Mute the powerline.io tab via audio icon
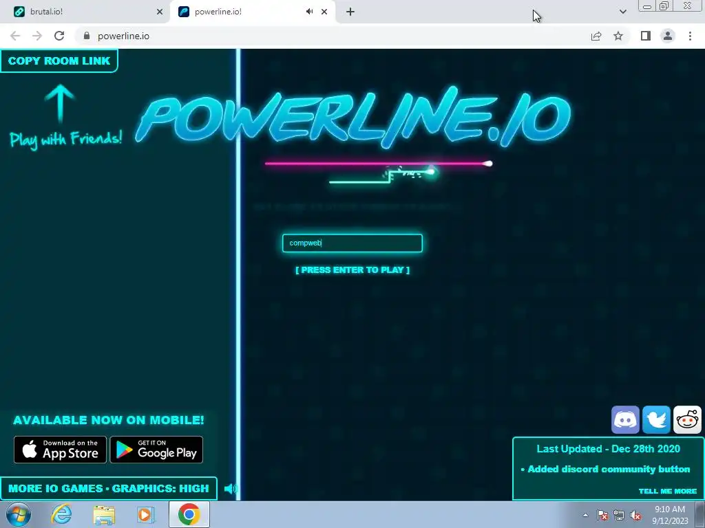Screen dimensions: 705x528 (x=309, y=12)
